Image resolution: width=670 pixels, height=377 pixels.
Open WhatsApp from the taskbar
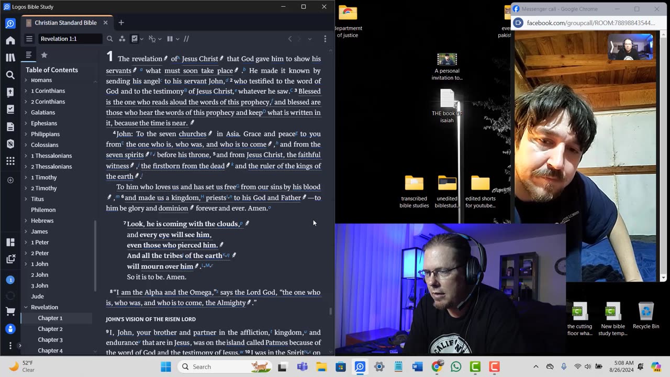456,367
